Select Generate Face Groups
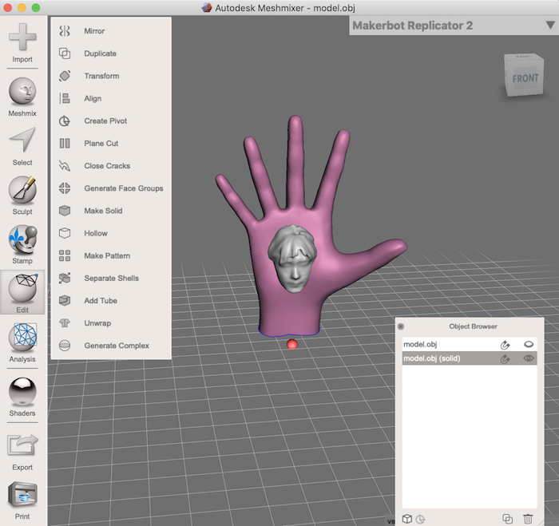This screenshot has width=559, height=526. click(x=111, y=188)
